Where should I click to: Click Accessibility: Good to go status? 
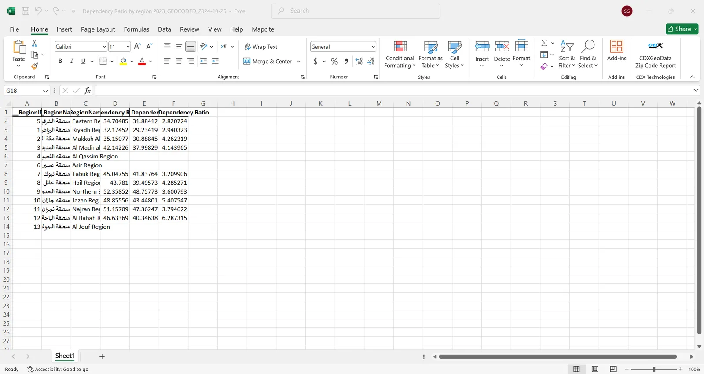[x=58, y=369]
